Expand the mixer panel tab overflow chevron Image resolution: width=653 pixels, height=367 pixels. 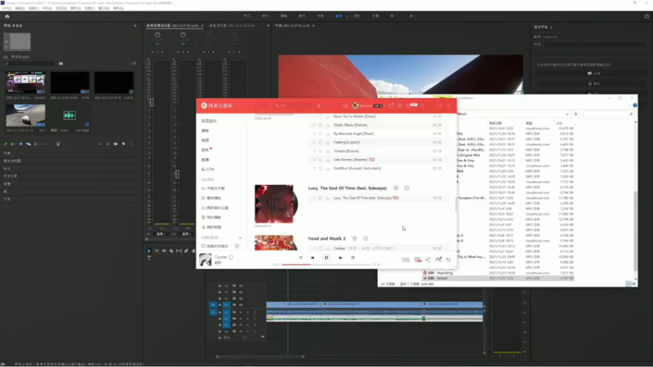click(268, 25)
